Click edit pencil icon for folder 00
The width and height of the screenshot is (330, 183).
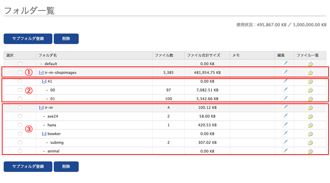point(285,90)
